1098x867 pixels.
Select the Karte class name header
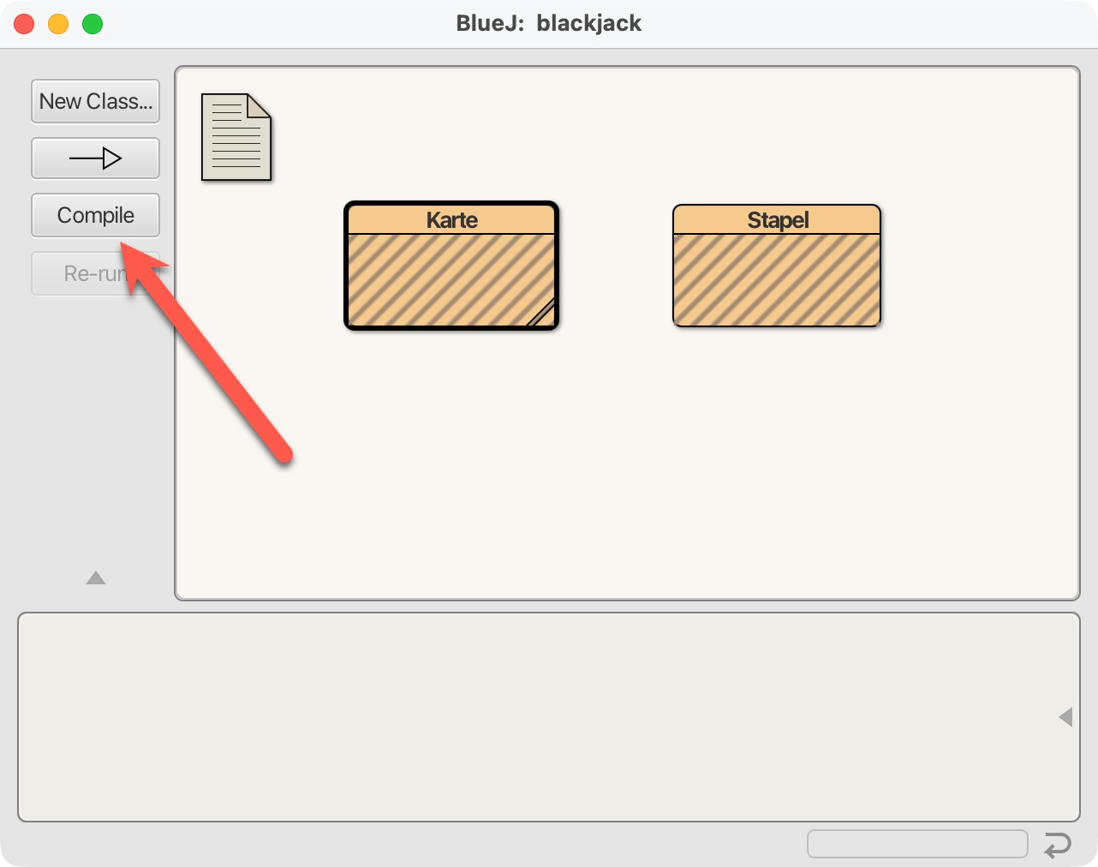coord(451,219)
